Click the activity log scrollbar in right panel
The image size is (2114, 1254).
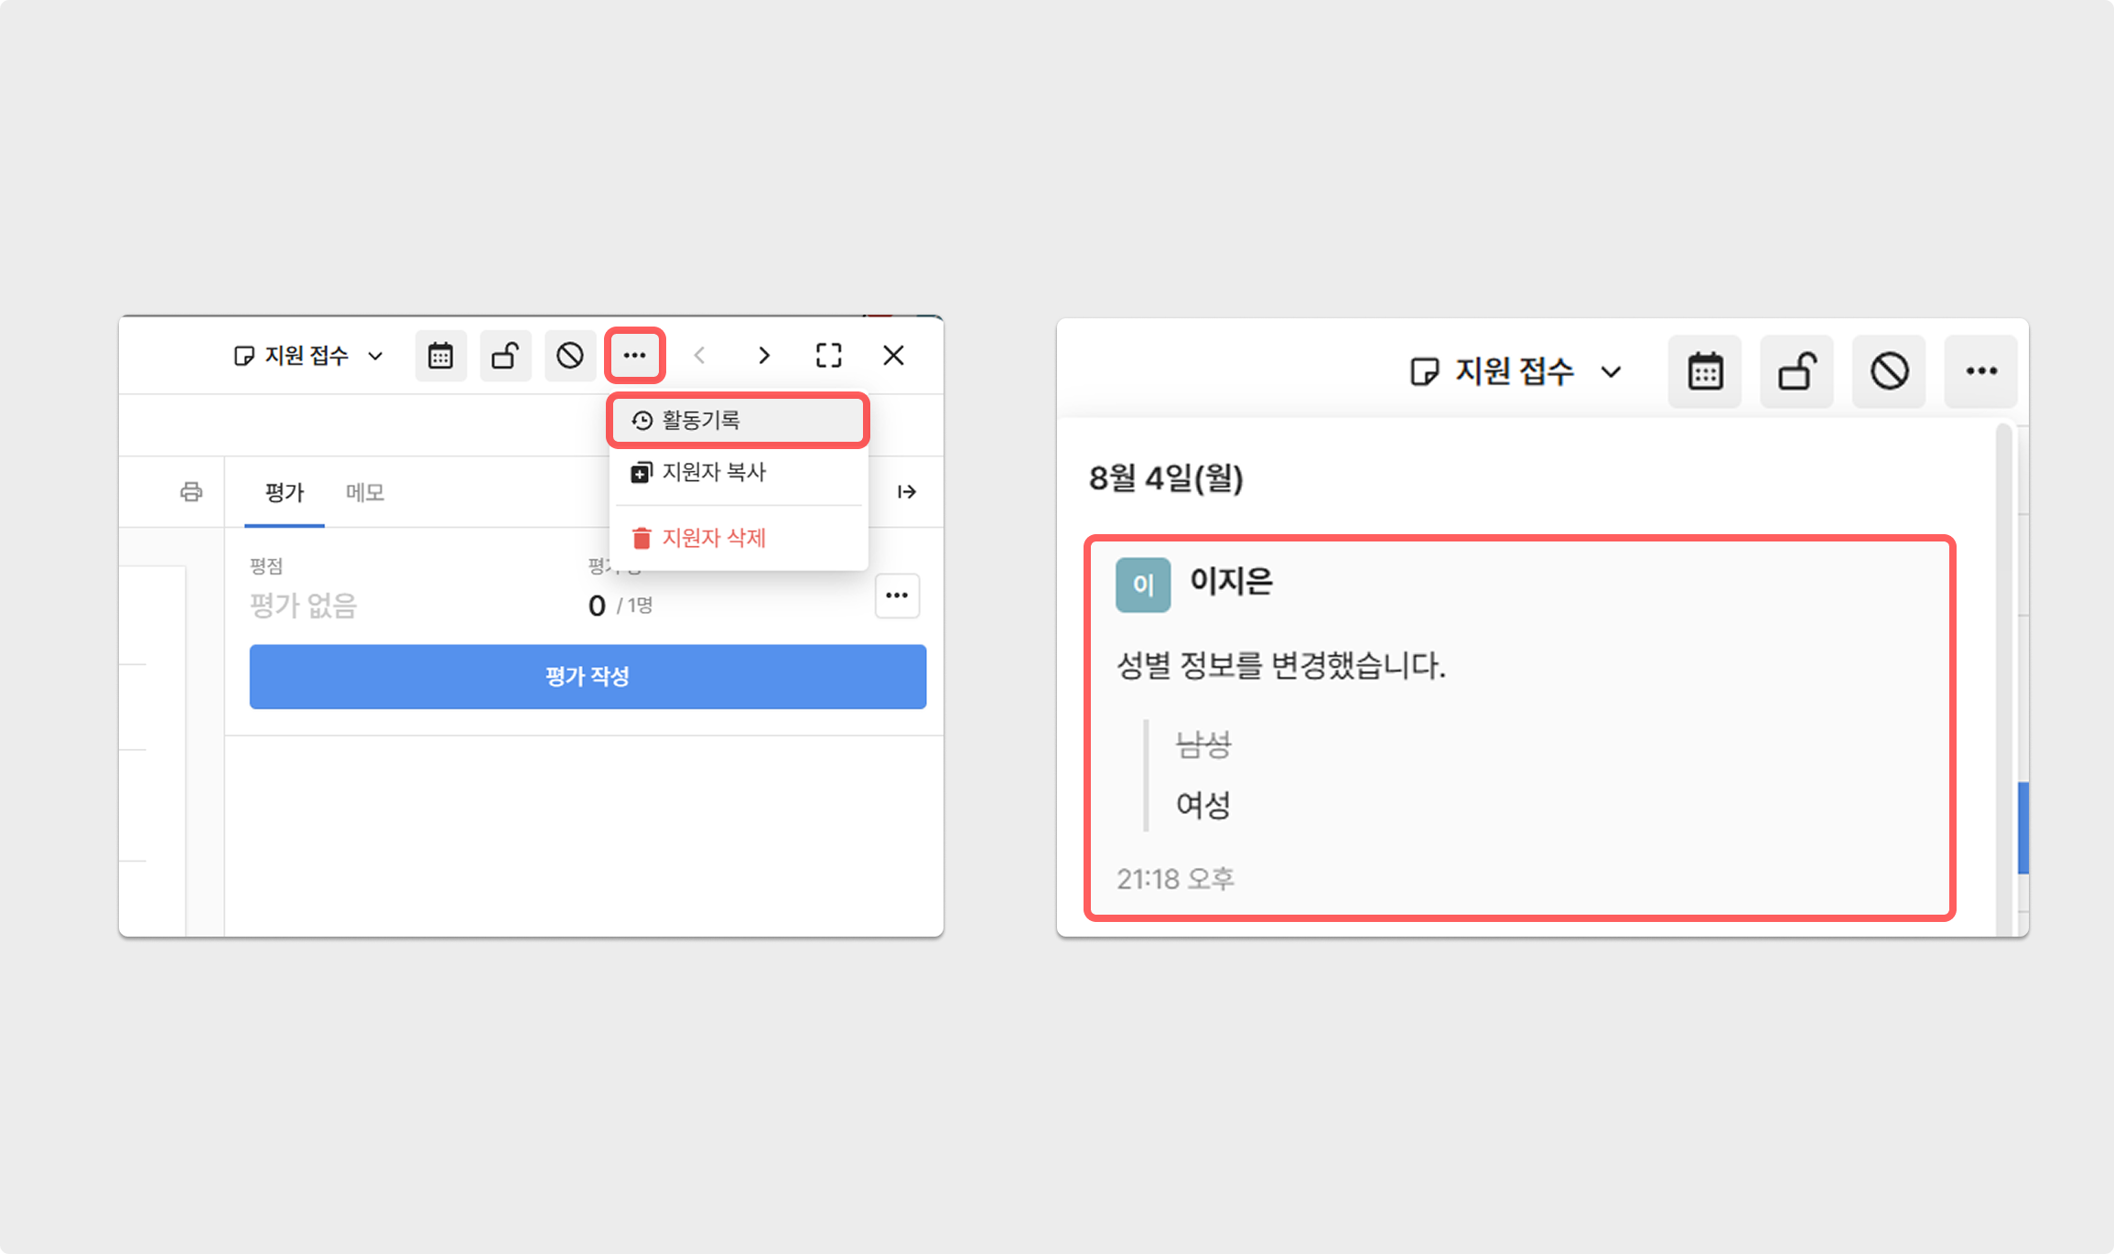point(2002,677)
